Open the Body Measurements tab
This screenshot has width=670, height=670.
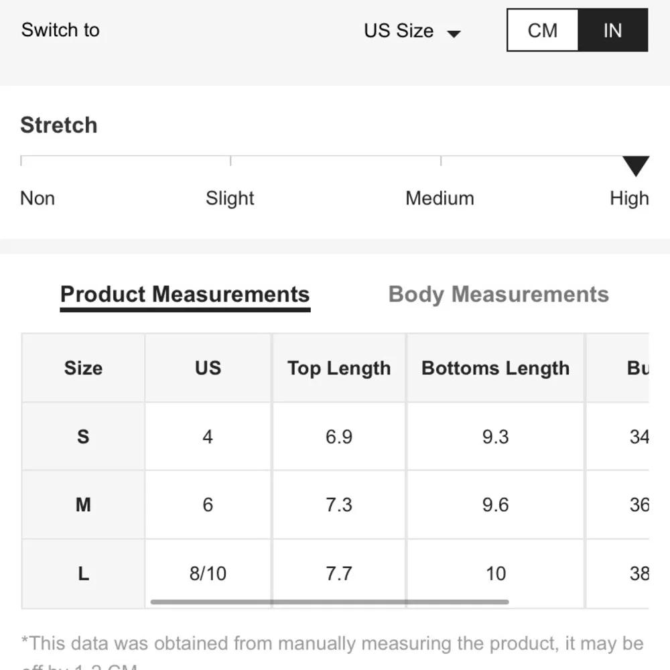pyautogui.click(x=498, y=295)
